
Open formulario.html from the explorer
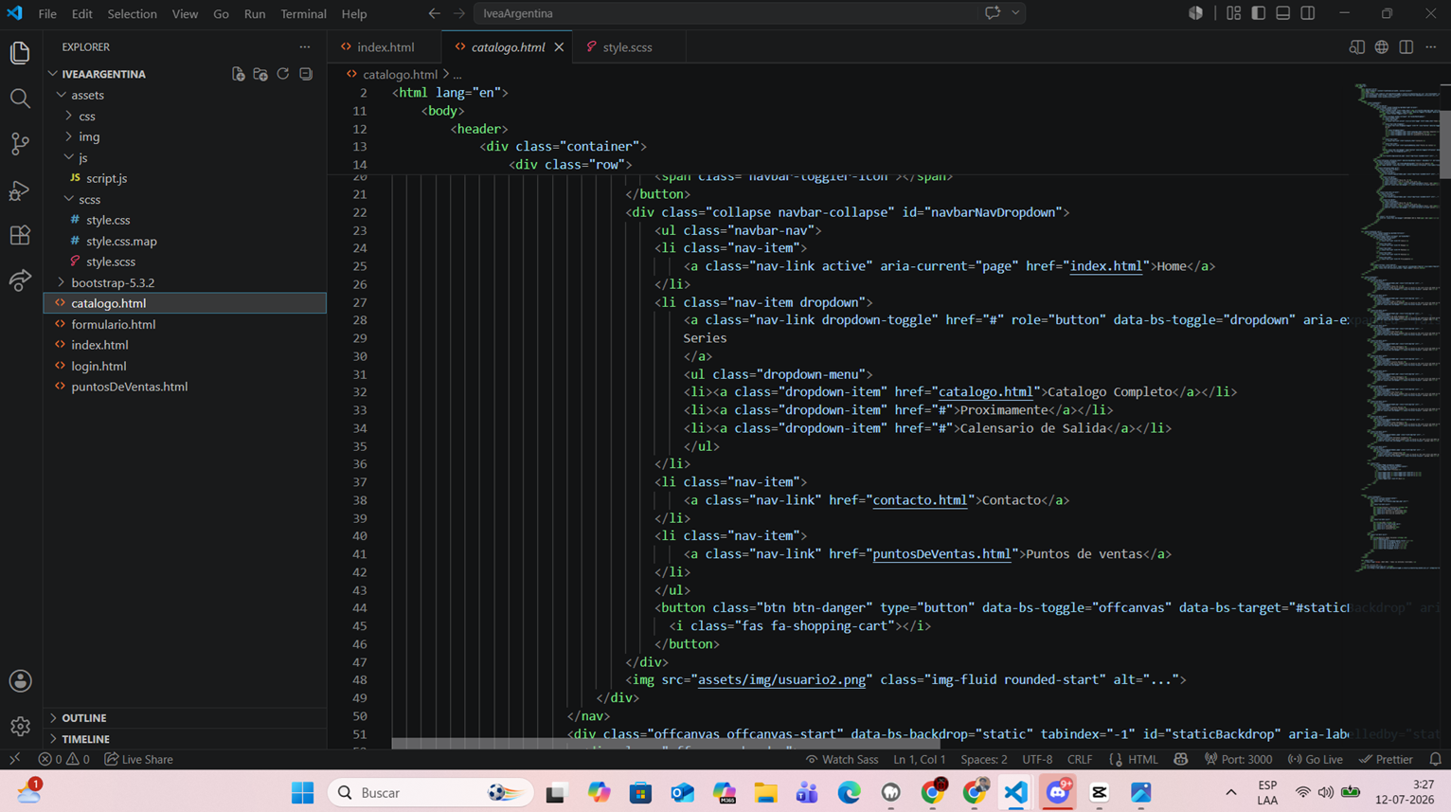(114, 324)
